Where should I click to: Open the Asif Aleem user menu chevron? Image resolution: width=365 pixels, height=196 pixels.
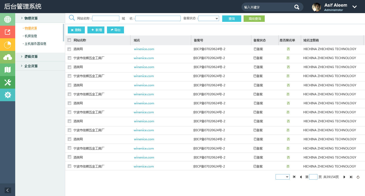click(x=354, y=7)
